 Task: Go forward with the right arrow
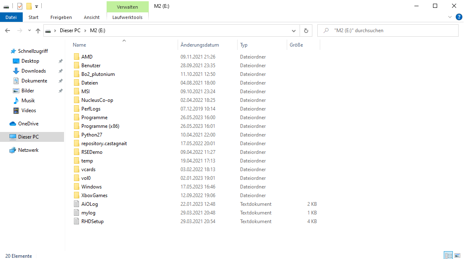[x=19, y=31]
